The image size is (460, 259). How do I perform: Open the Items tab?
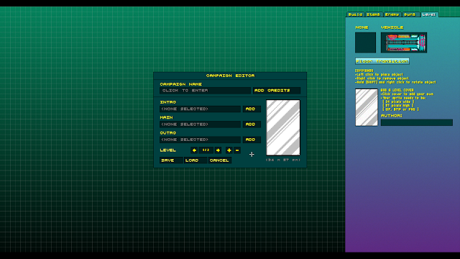(x=373, y=14)
